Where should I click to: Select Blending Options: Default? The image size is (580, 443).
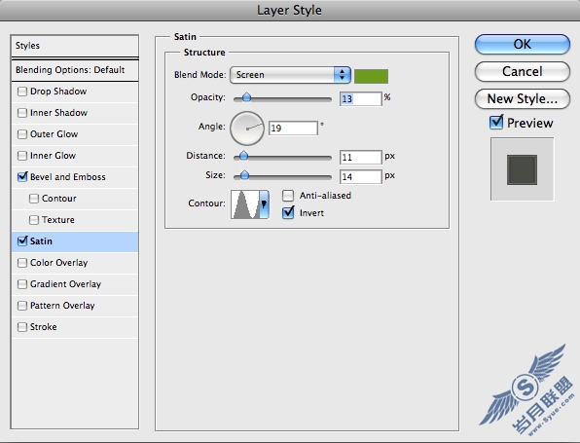(75, 70)
